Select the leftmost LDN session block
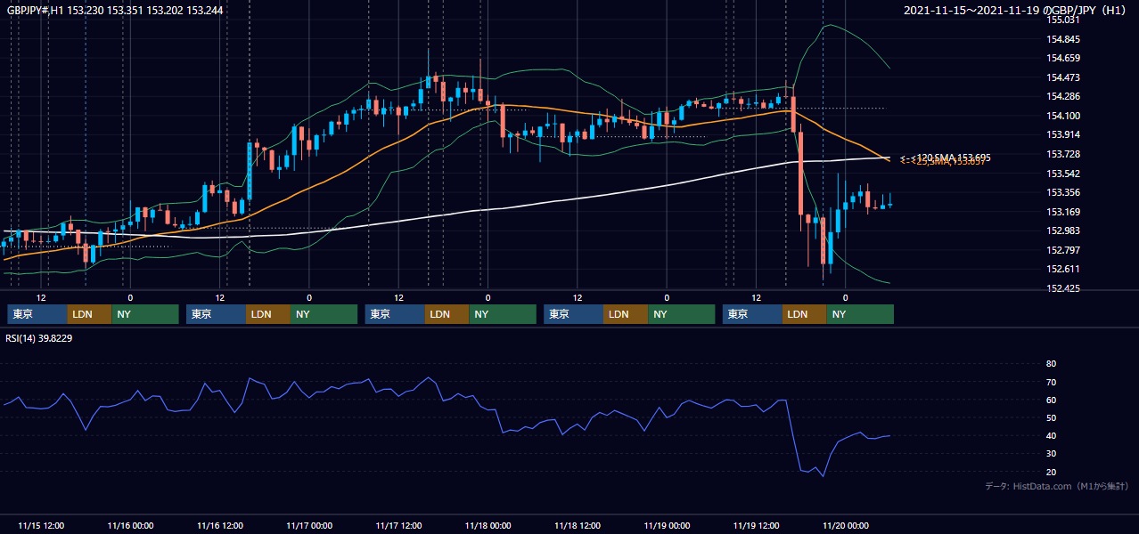This screenshot has height=534, width=1139. pyautogui.click(x=90, y=314)
